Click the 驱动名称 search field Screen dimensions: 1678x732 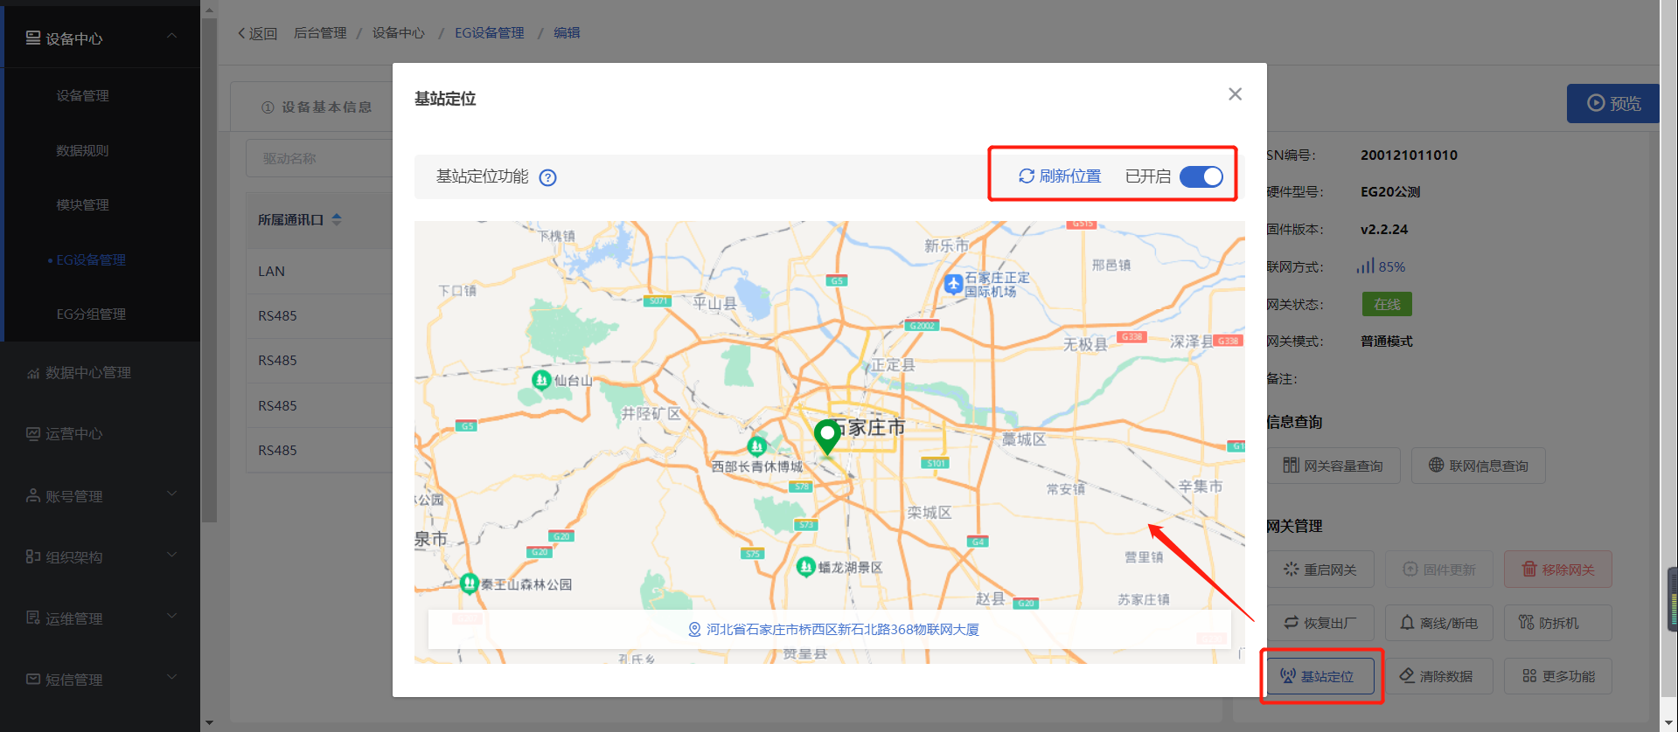319,158
